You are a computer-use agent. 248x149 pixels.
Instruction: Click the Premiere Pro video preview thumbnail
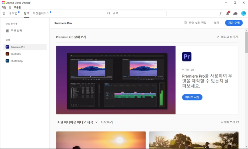click(116, 80)
